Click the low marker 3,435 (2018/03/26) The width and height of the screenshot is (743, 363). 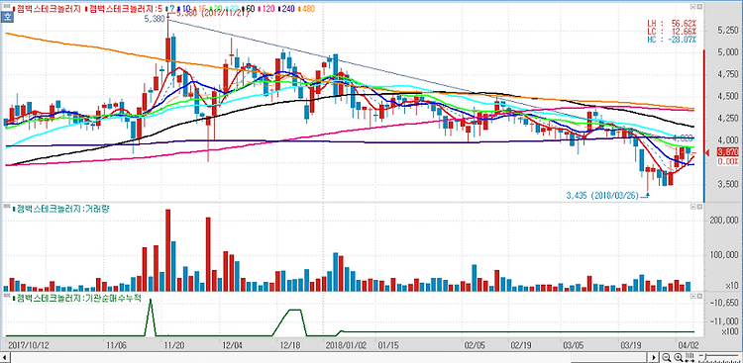(601, 195)
